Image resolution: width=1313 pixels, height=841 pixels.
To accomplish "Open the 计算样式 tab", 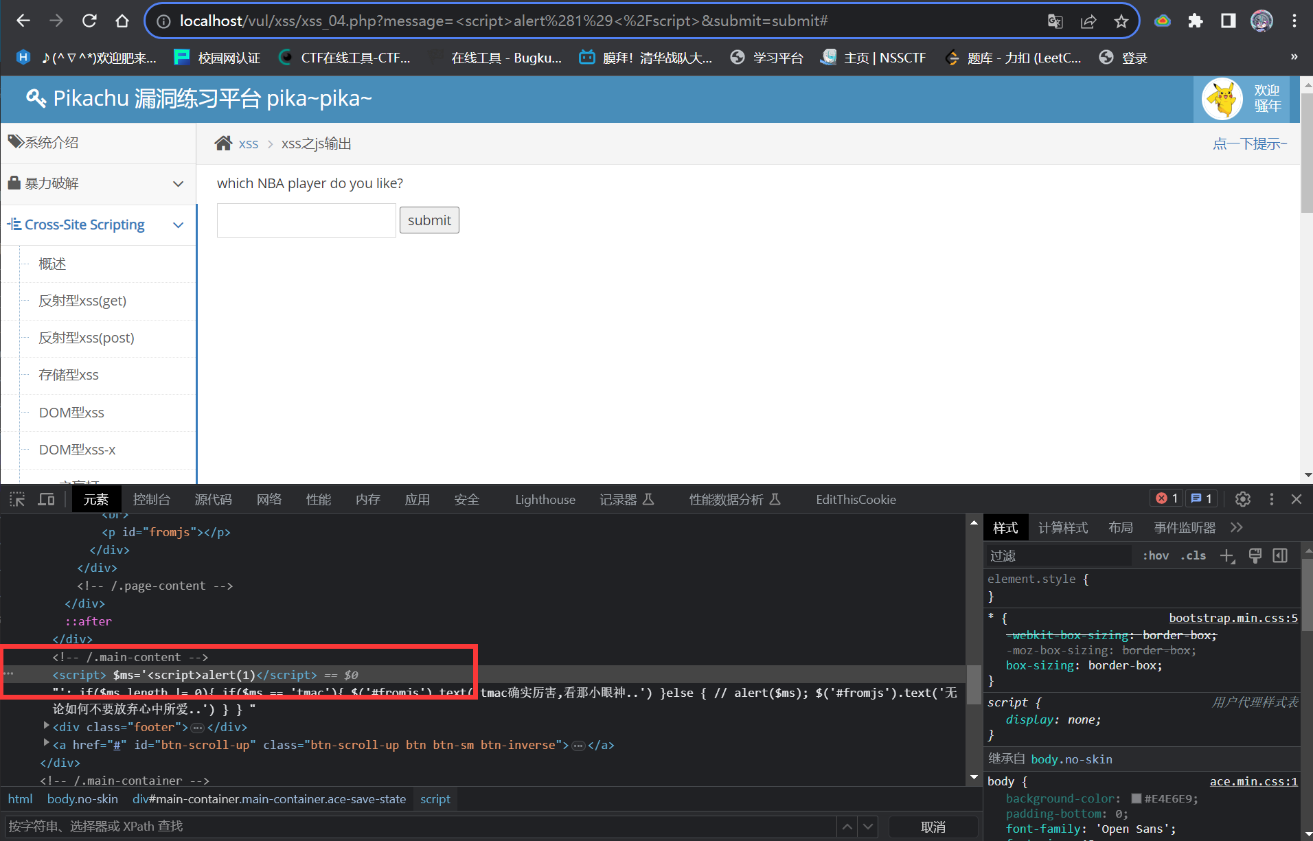I will [x=1063, y=527].
